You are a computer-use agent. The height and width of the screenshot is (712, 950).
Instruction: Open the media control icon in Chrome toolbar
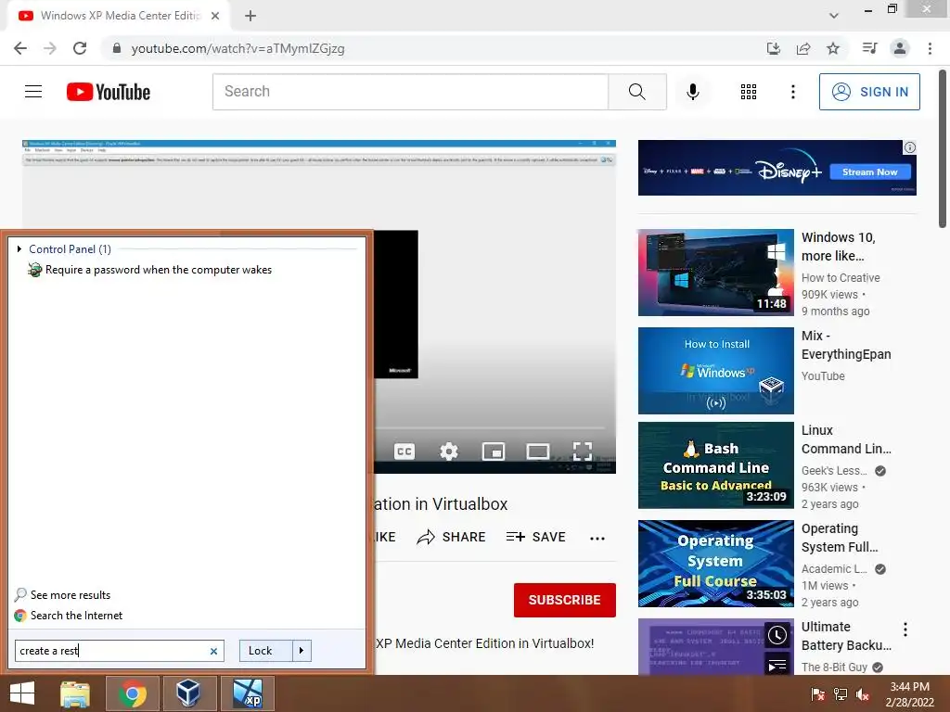click(869, 48)
